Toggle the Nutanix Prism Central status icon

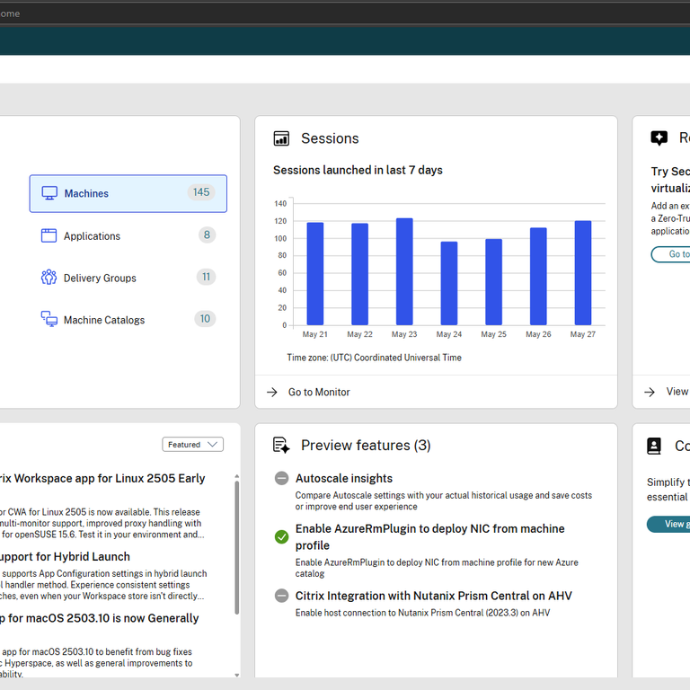tap(281, 596)
